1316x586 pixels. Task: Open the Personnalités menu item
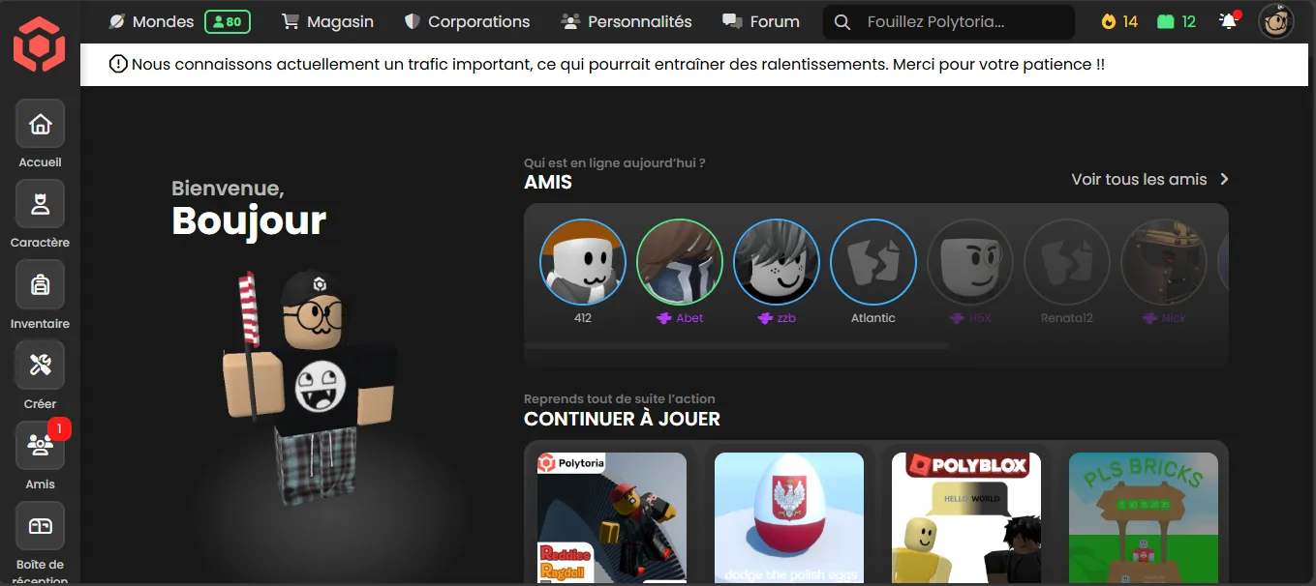(x=627, y=21)
